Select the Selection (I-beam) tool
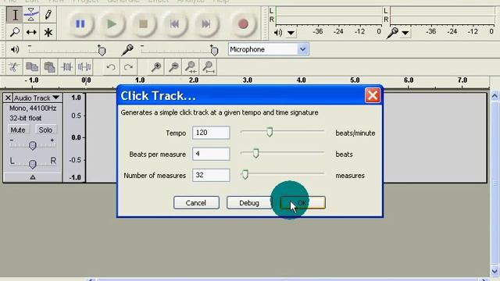 15,15
